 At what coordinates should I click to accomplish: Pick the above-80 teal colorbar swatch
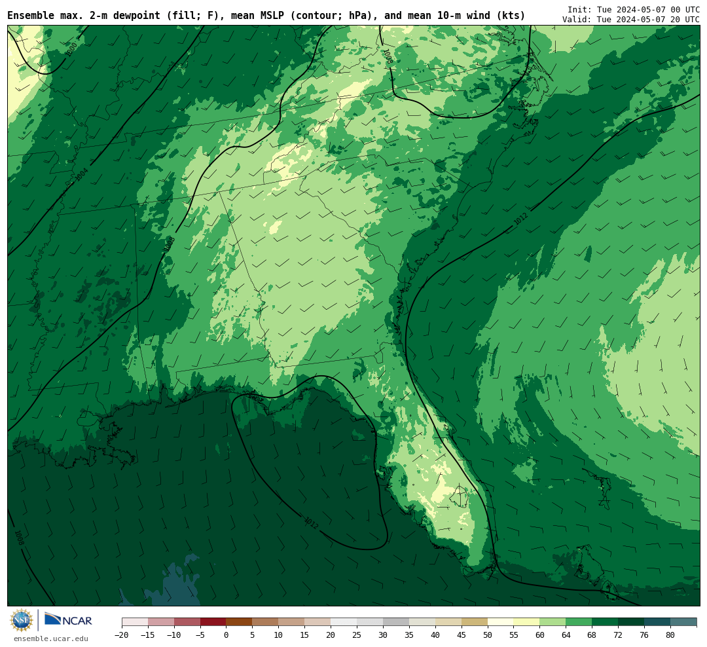684,622
